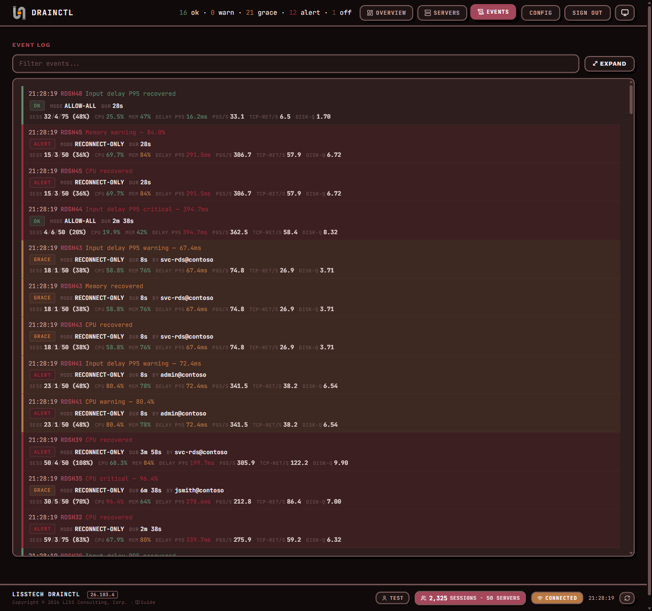Image resolution: width=652 pixels, height=611 pixels.
Task: Click the 12 alert status count
Action: pos(305,13)
